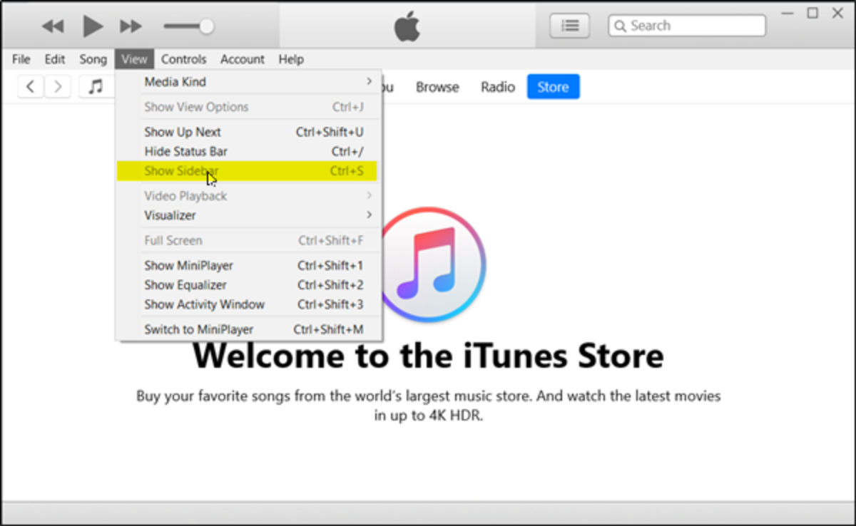The width and height of the screenshot is (856, 526).
Task: Go forward with the right chevron button
Action: tap(58, 87)
